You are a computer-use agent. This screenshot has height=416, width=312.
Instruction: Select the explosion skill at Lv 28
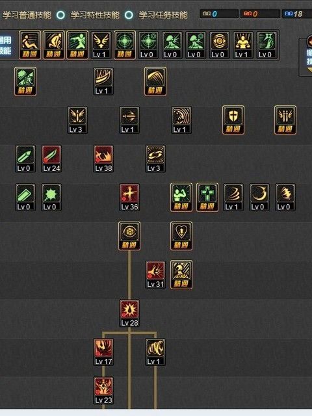(129, 313)
